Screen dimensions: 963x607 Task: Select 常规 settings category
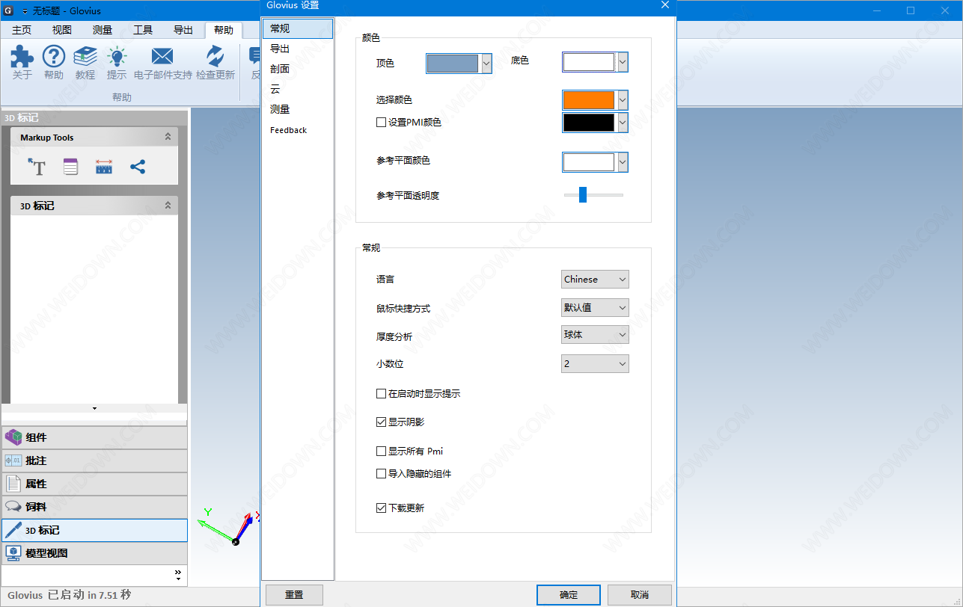298,28
